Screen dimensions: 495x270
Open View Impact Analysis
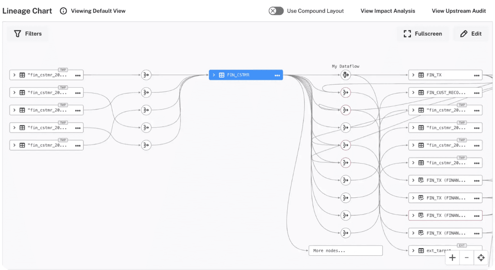[x=387, y=11]
